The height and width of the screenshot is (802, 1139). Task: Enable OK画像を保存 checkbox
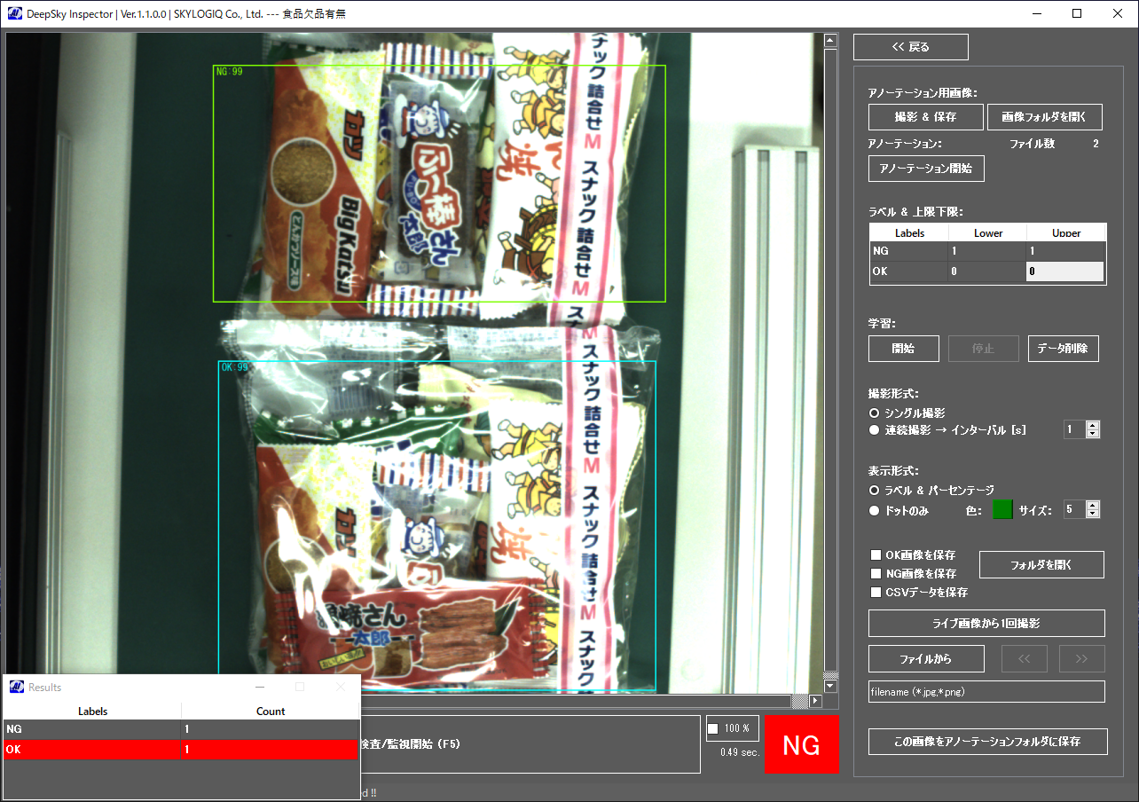[x=876, y=555]
